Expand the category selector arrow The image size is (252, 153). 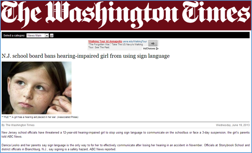pos(47,36)
